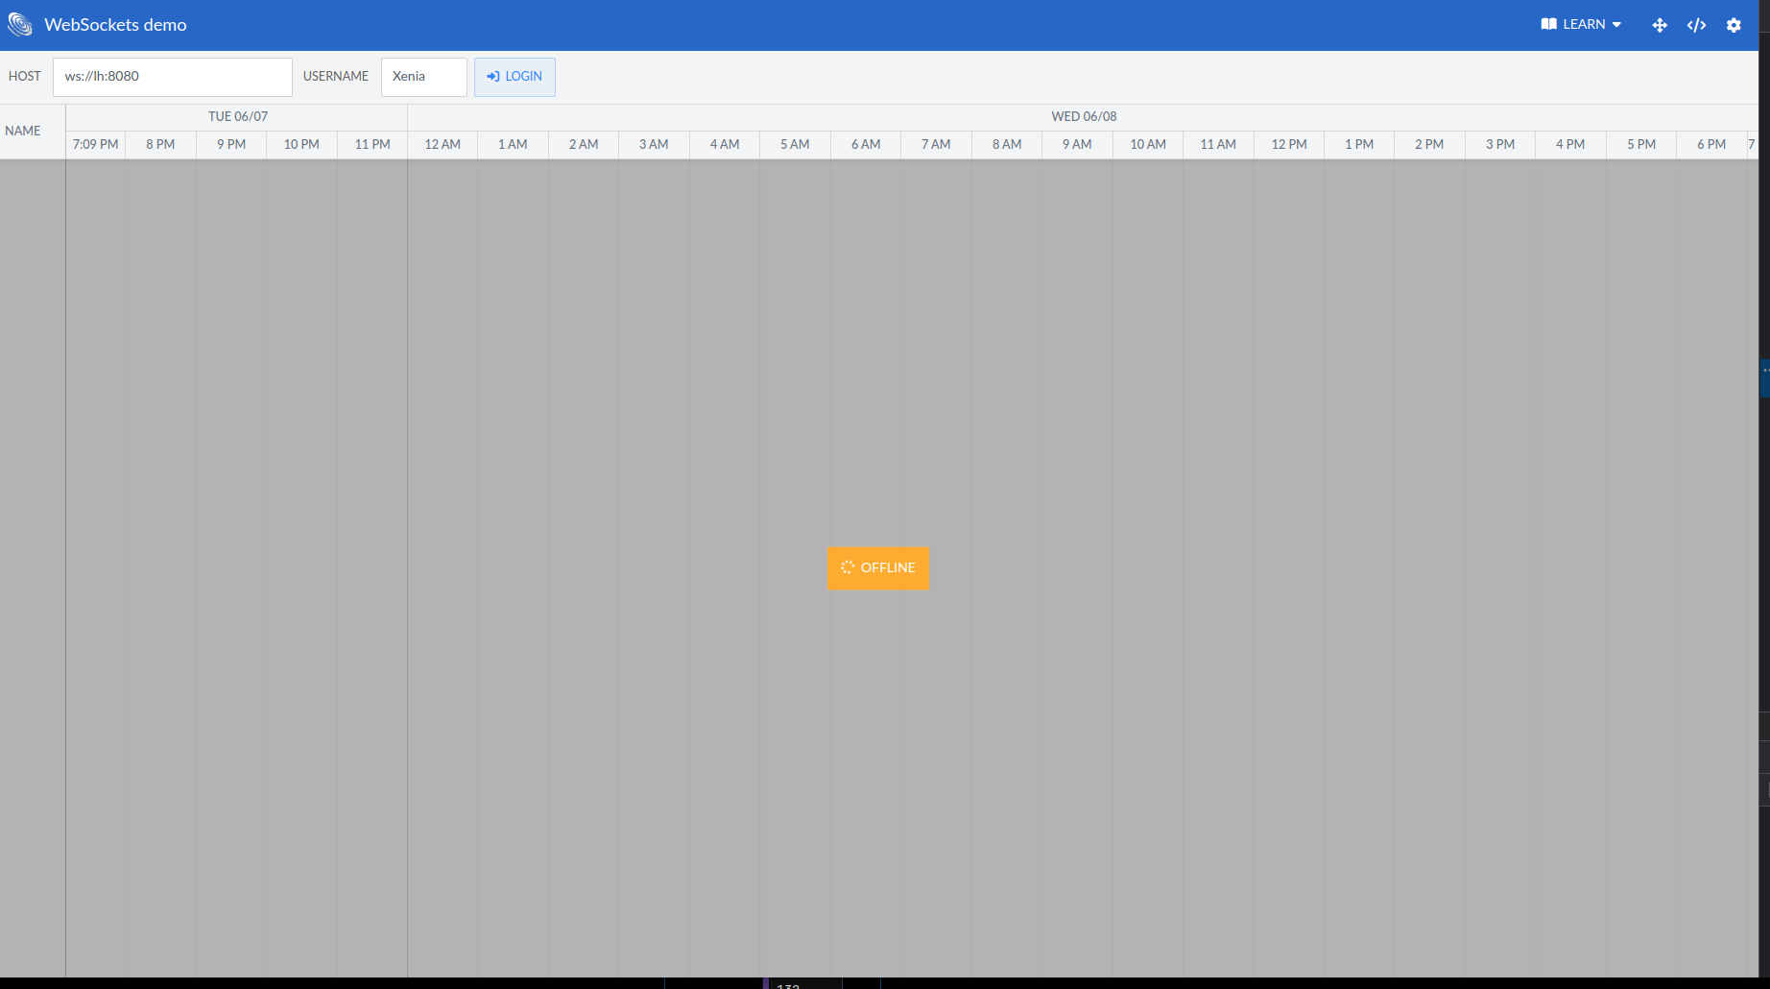1770x989 pixels.
Task: Click the book icon beside LEARN
Action: (1548, 23)
